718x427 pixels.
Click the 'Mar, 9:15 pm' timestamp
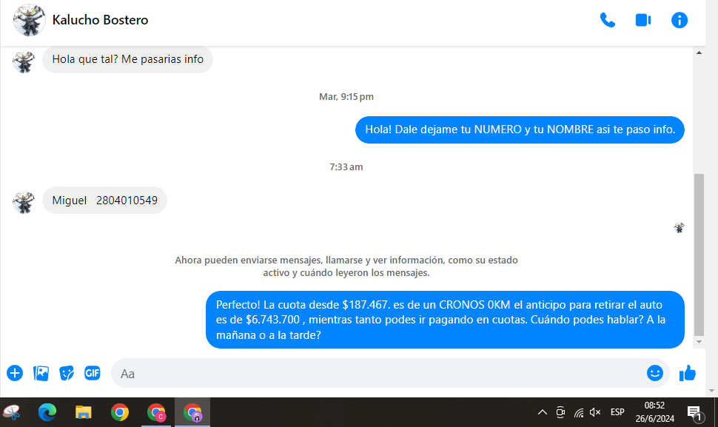(346, 96)
